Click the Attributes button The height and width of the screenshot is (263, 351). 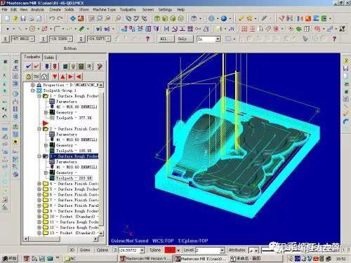tap(237, 250)
